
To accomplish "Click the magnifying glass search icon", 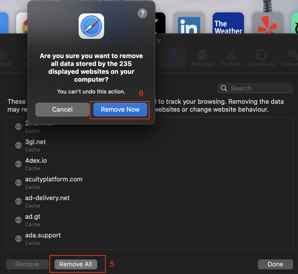I will [224, 88].
